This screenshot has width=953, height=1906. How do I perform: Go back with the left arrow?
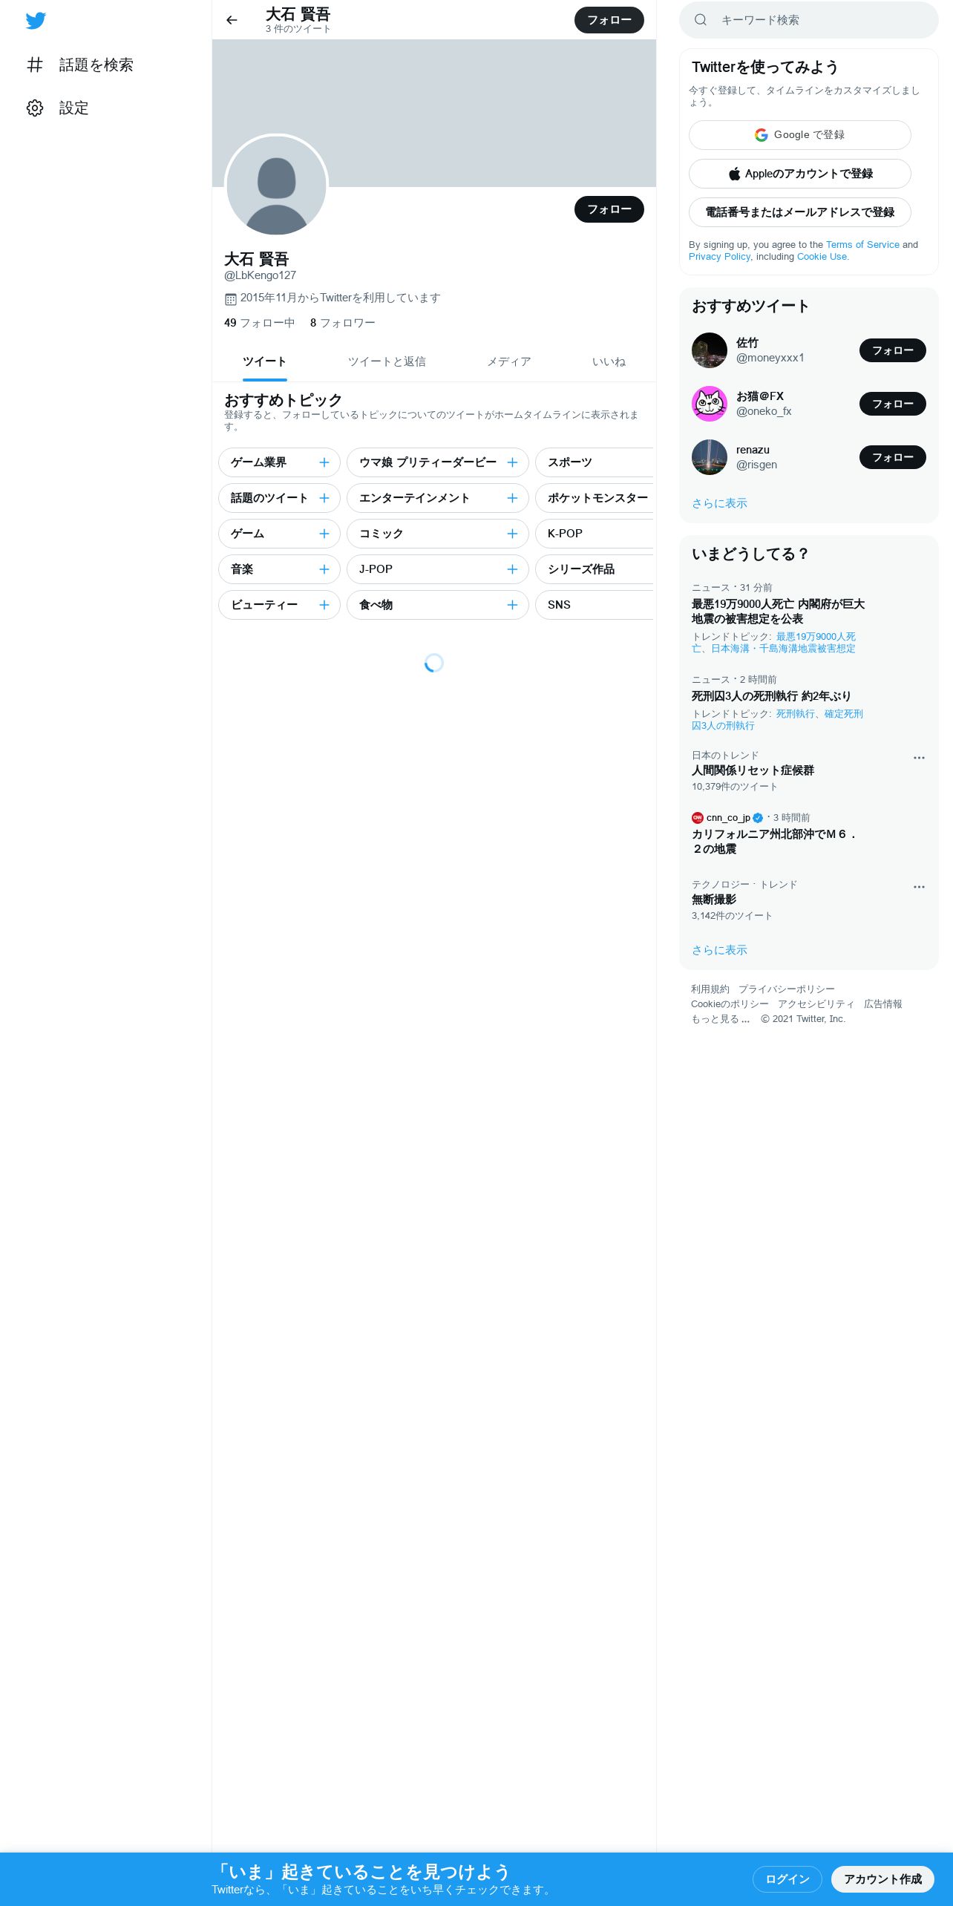(232, 20)
